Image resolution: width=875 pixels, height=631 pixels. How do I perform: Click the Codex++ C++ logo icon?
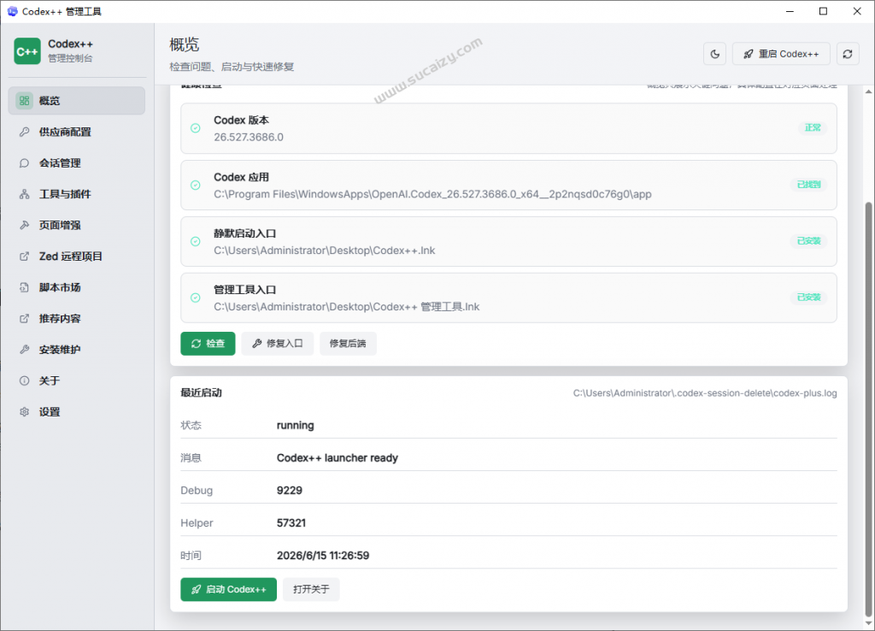27,50
